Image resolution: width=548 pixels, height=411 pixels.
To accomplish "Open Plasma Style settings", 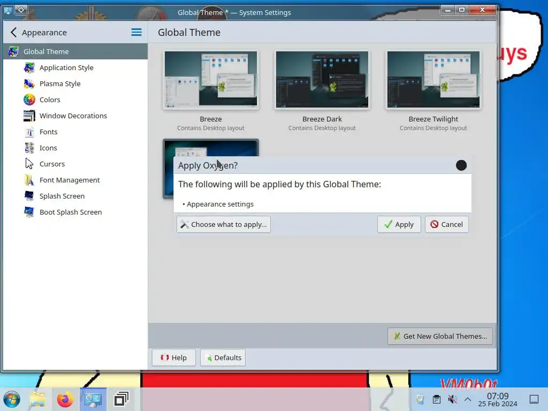I will 60,83.
